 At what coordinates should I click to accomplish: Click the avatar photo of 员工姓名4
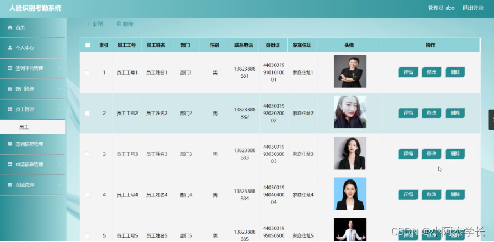(x=350, y=194)
